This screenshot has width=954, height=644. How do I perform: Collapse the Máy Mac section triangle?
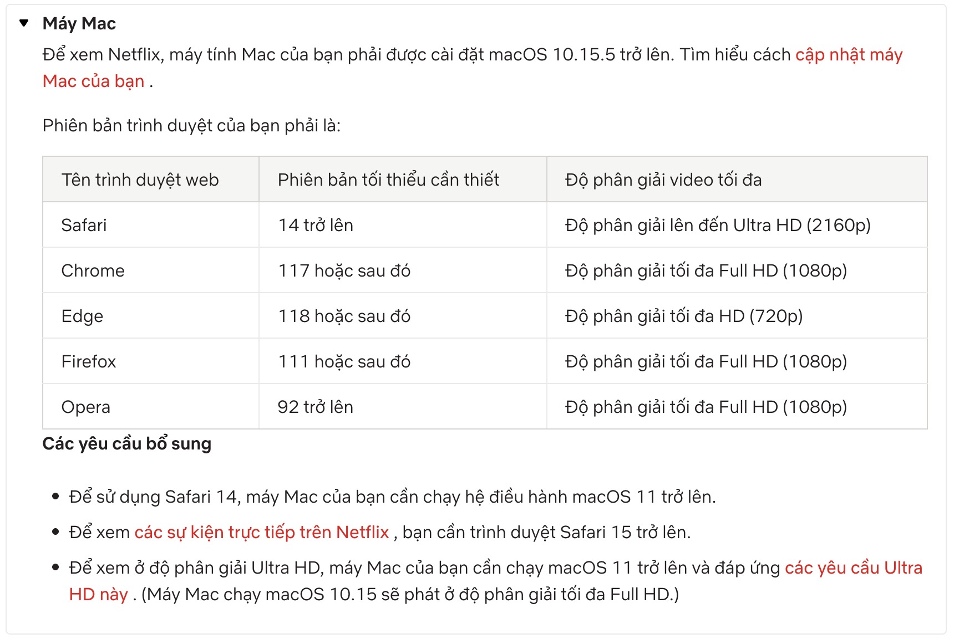click(23, 23)
